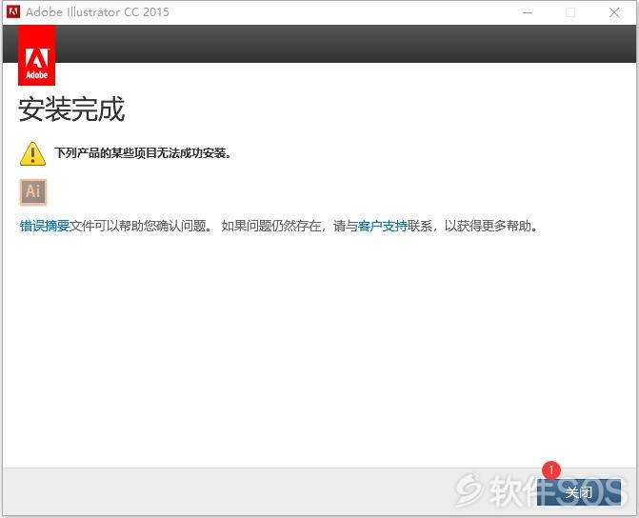Close the installer window with X
The image size is (639, 518).
pyautogui.click(x=614, y=12)
